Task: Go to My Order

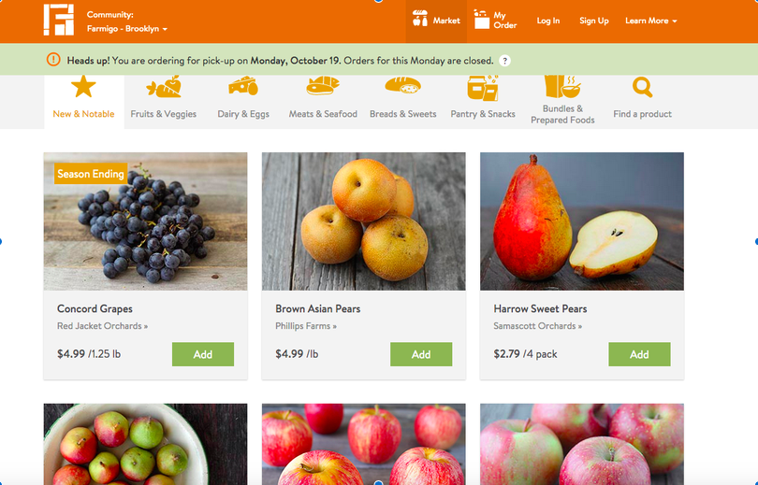Action: tap(495, 21)
